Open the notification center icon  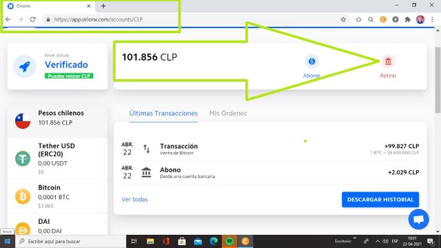coord(430,241)
